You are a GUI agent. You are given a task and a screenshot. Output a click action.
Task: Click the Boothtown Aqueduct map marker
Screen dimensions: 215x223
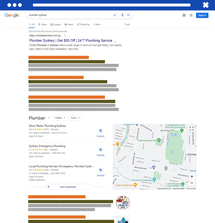click(x=154, y=180)
